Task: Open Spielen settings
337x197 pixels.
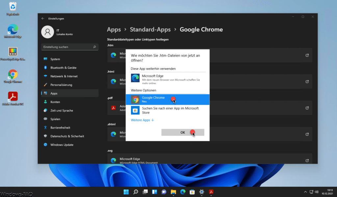Action: point(70,119)
